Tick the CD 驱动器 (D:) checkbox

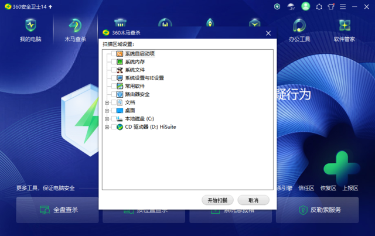coord(114,126)
